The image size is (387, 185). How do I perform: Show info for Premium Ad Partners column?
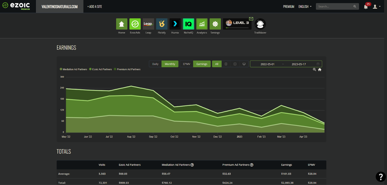252,165
